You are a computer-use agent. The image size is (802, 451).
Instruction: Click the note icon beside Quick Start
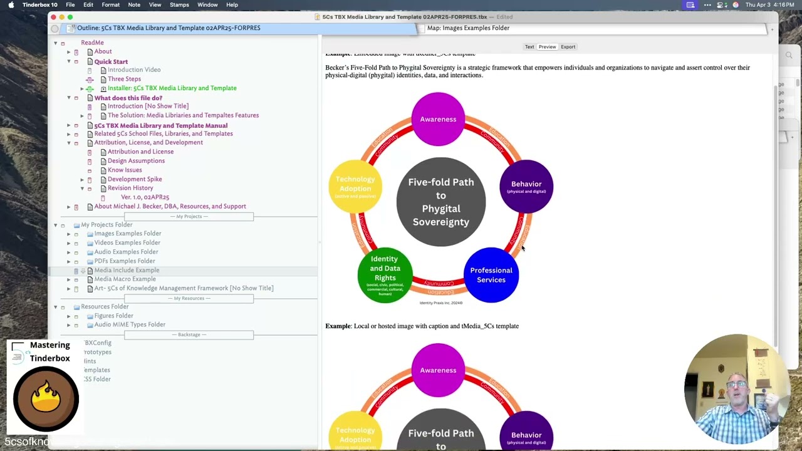point(90,62)
